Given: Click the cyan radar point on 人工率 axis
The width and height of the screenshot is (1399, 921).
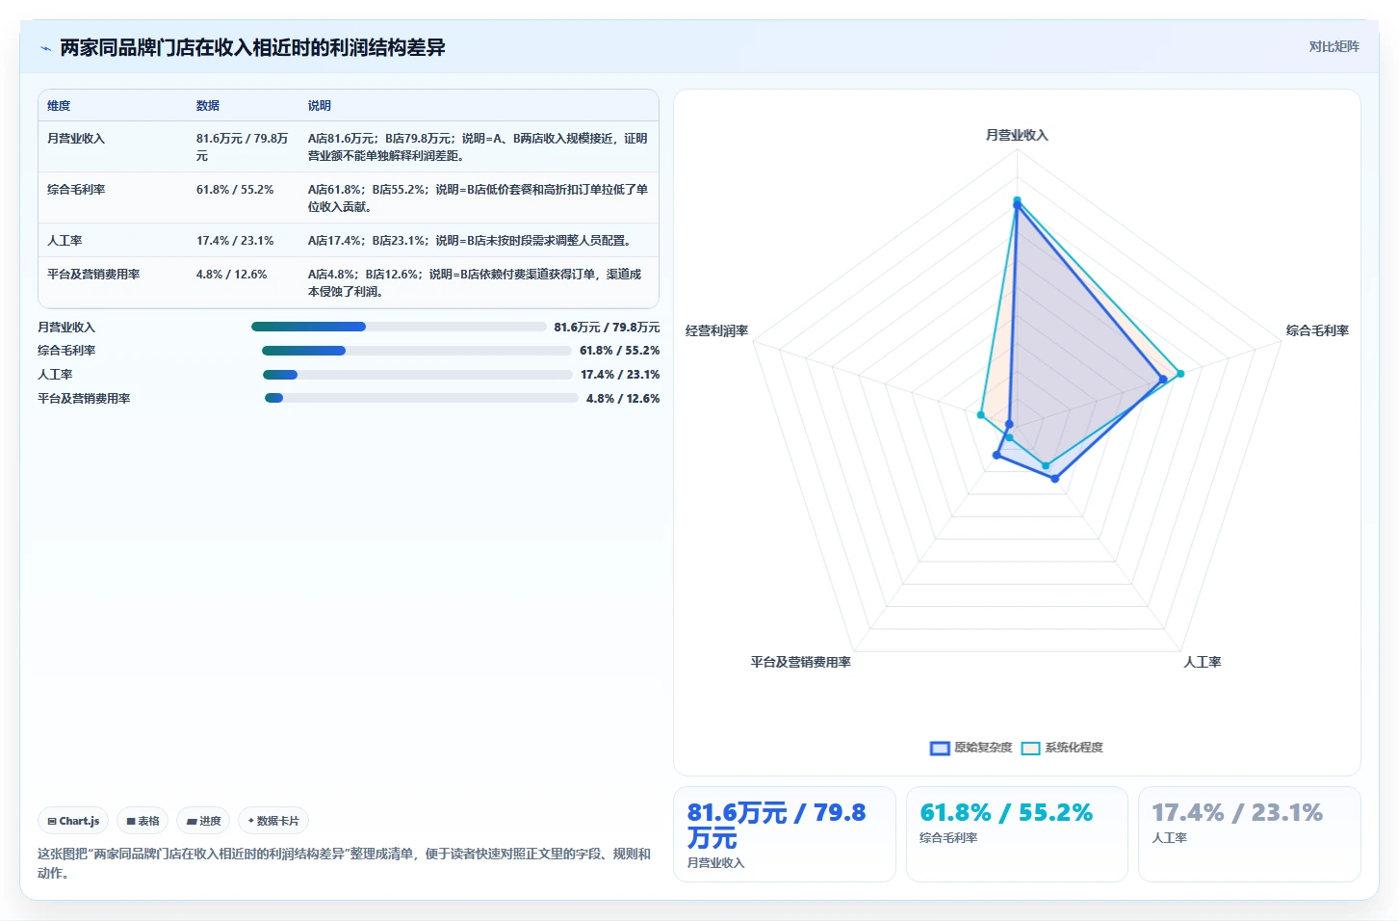Looking at the screenshot, I should pyautogui.click(x=1046, y=465).
